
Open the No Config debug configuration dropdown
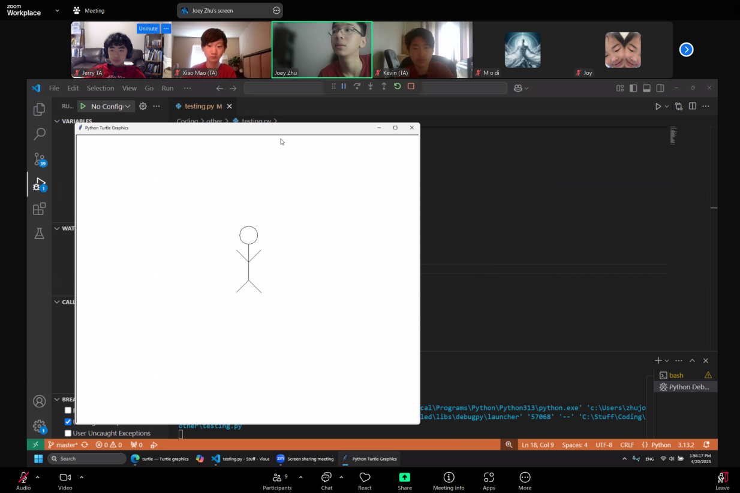[110, 106]
